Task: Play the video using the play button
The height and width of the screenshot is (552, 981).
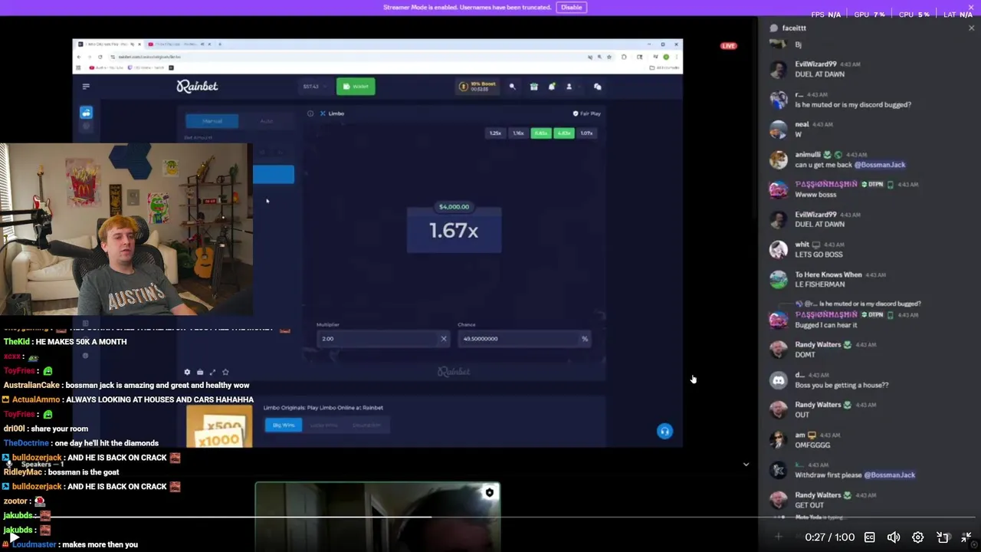Action: pos(14,537)
